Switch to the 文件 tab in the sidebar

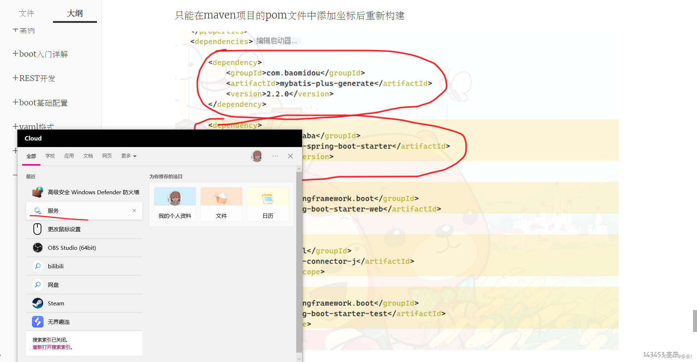point(27,13)
